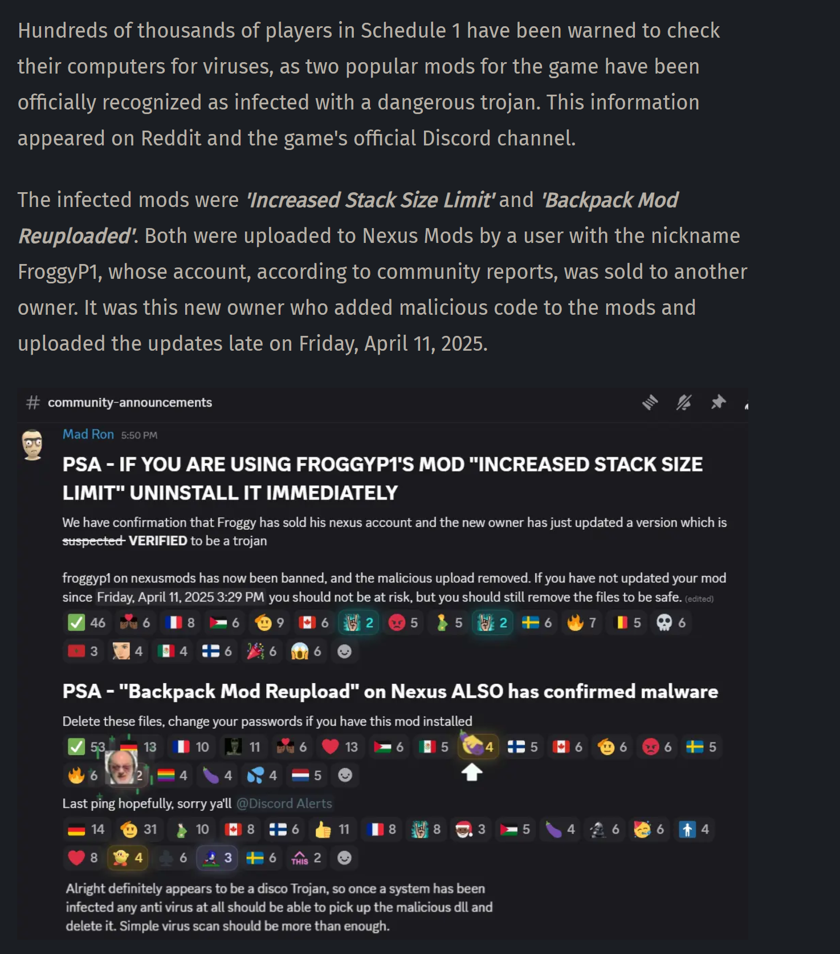Click the muted notification bell icon
Image resolution: width=840 pixels, height=954 pixels.
(684, 403)
